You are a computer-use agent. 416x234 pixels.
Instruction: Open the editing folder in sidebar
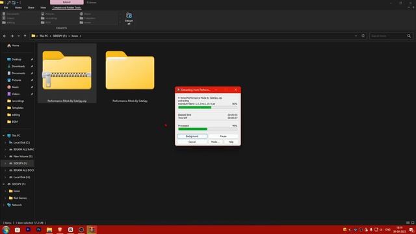tap(16, 115)
